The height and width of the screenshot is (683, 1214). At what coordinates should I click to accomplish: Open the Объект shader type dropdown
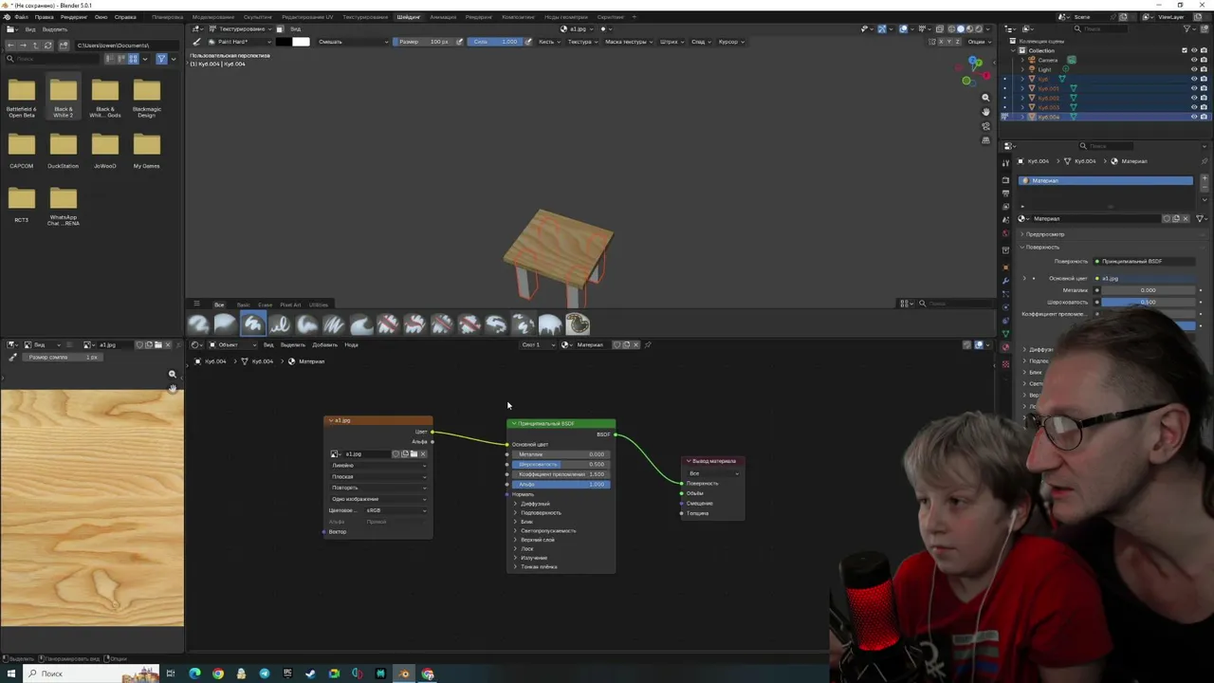[232, 344]
